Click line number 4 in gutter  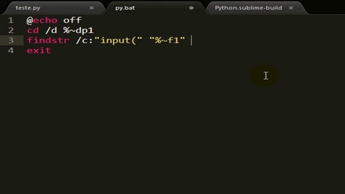[11, 51]
